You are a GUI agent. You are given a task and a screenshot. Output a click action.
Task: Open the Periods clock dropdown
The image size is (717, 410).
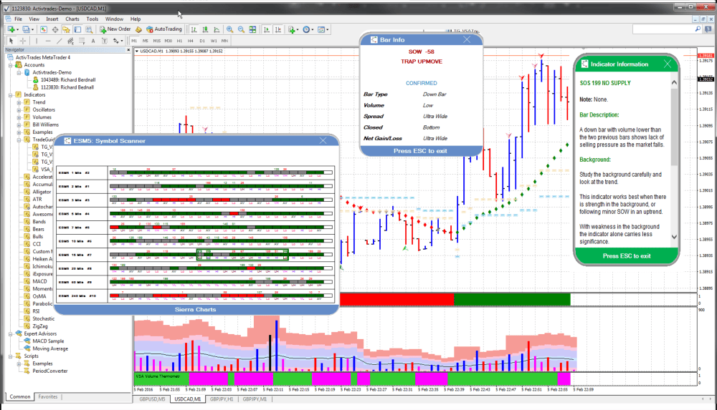tap(308, 29)
